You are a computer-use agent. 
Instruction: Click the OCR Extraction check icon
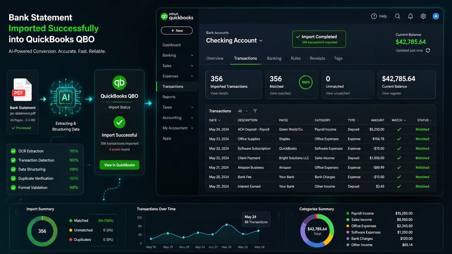point(13,151)
